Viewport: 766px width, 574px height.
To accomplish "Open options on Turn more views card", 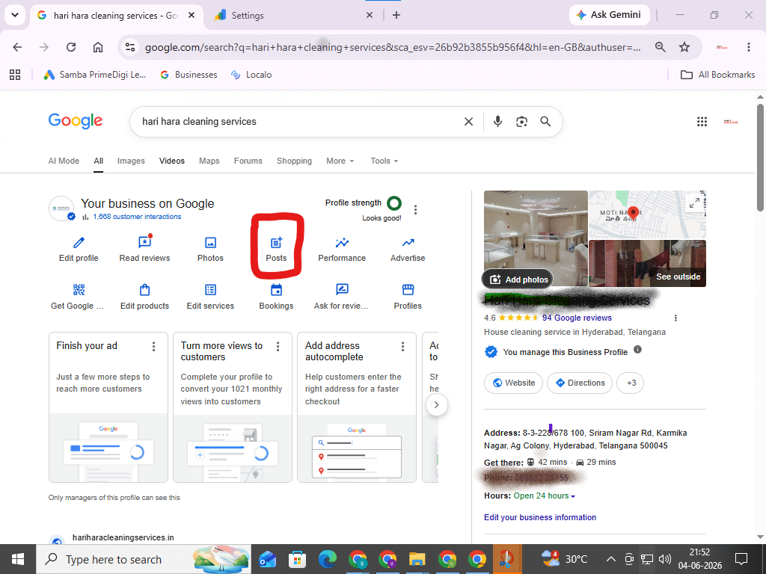I will point(278,347).
